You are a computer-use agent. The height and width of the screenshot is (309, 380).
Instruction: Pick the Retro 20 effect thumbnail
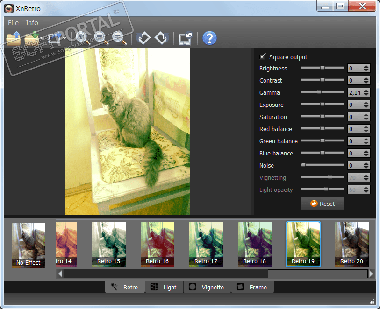[352, 244]
